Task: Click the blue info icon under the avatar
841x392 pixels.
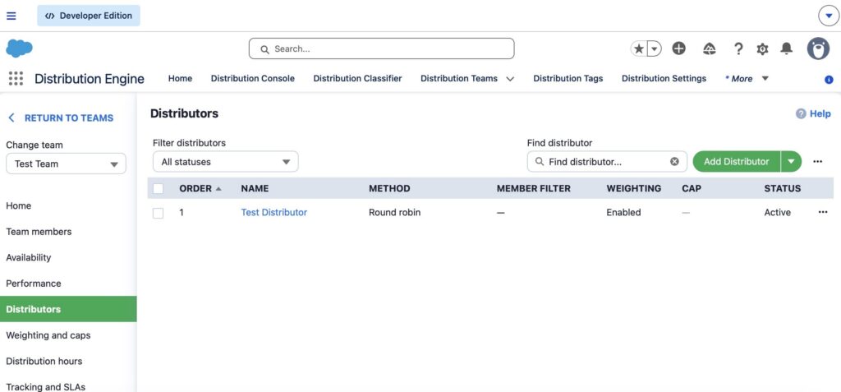Action: [829, 80]
